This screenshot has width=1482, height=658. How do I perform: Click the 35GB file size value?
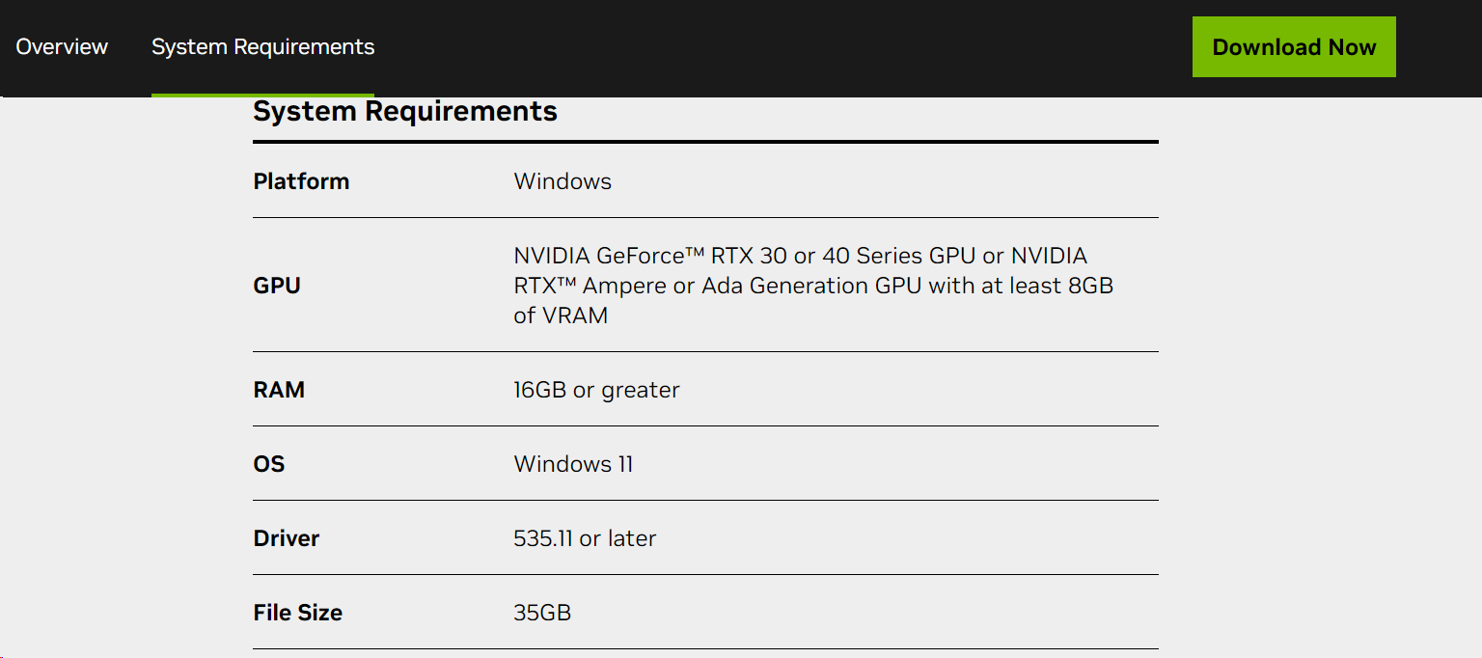[x=542, y=613]
